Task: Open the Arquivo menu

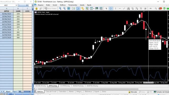Action: point(40,5)
